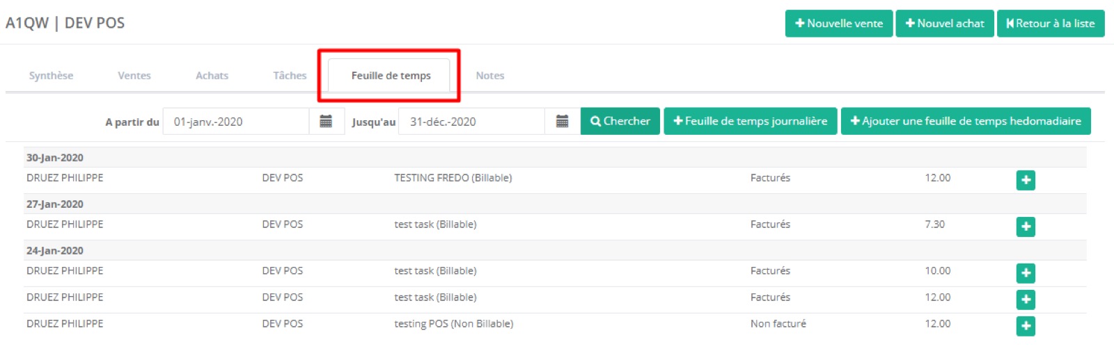
Task: Click Ajouter une feuille de temps hedomadaire
Action: pyautogui.click(x=966, y=121)
